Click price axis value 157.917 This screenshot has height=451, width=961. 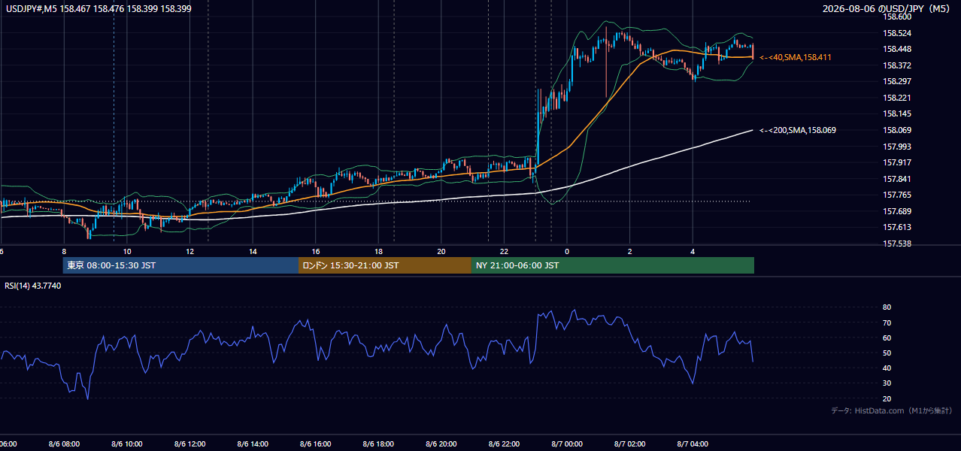pos(897,162)
